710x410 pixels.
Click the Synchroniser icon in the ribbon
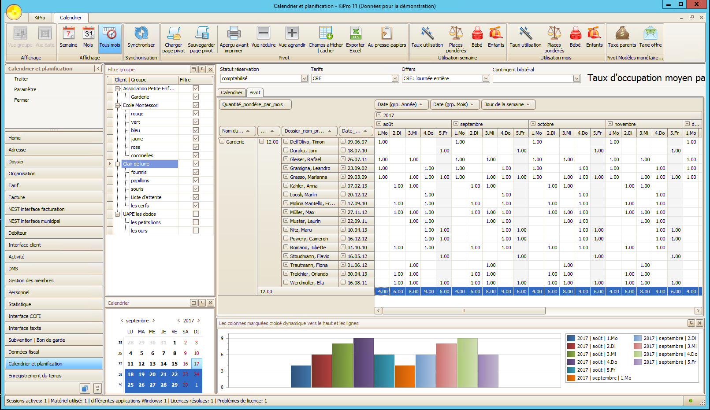pos(141,34)
